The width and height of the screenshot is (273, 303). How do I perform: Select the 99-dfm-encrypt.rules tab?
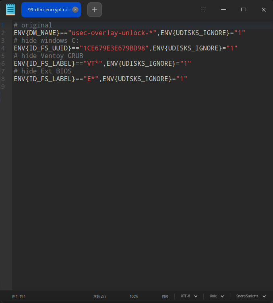point(51,10)
